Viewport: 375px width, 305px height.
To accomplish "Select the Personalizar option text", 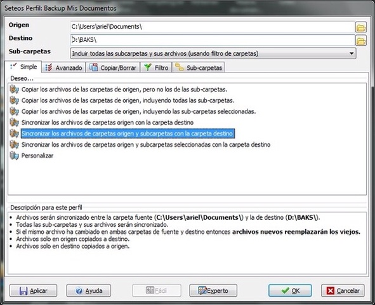I will [x=37, y=156].
